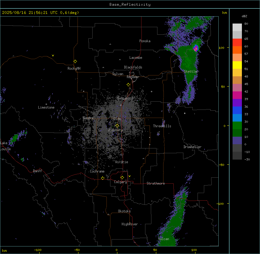
Task: Click the Stettler city label
Action: (x=191, y=71)
